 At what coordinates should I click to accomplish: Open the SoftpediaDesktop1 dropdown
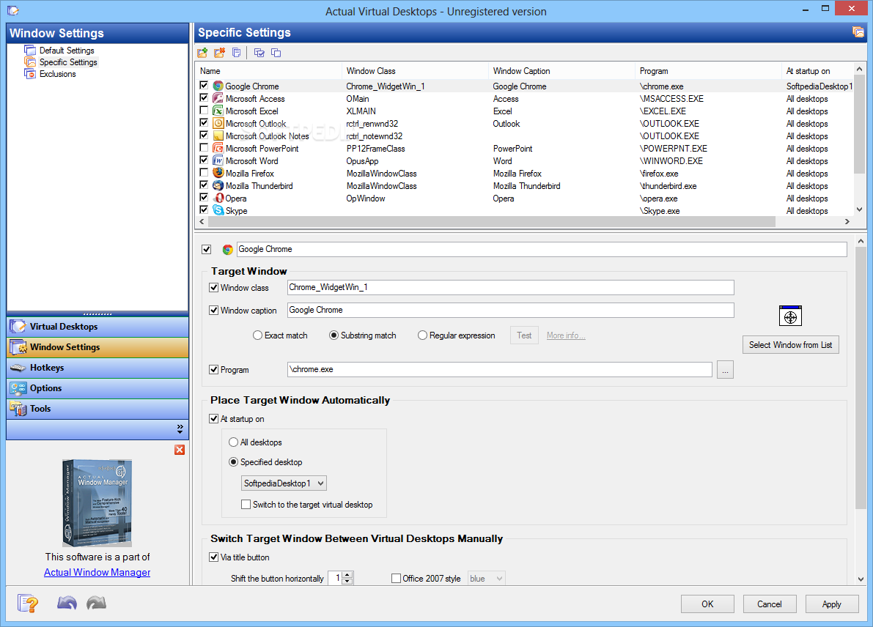pos(284,483)
